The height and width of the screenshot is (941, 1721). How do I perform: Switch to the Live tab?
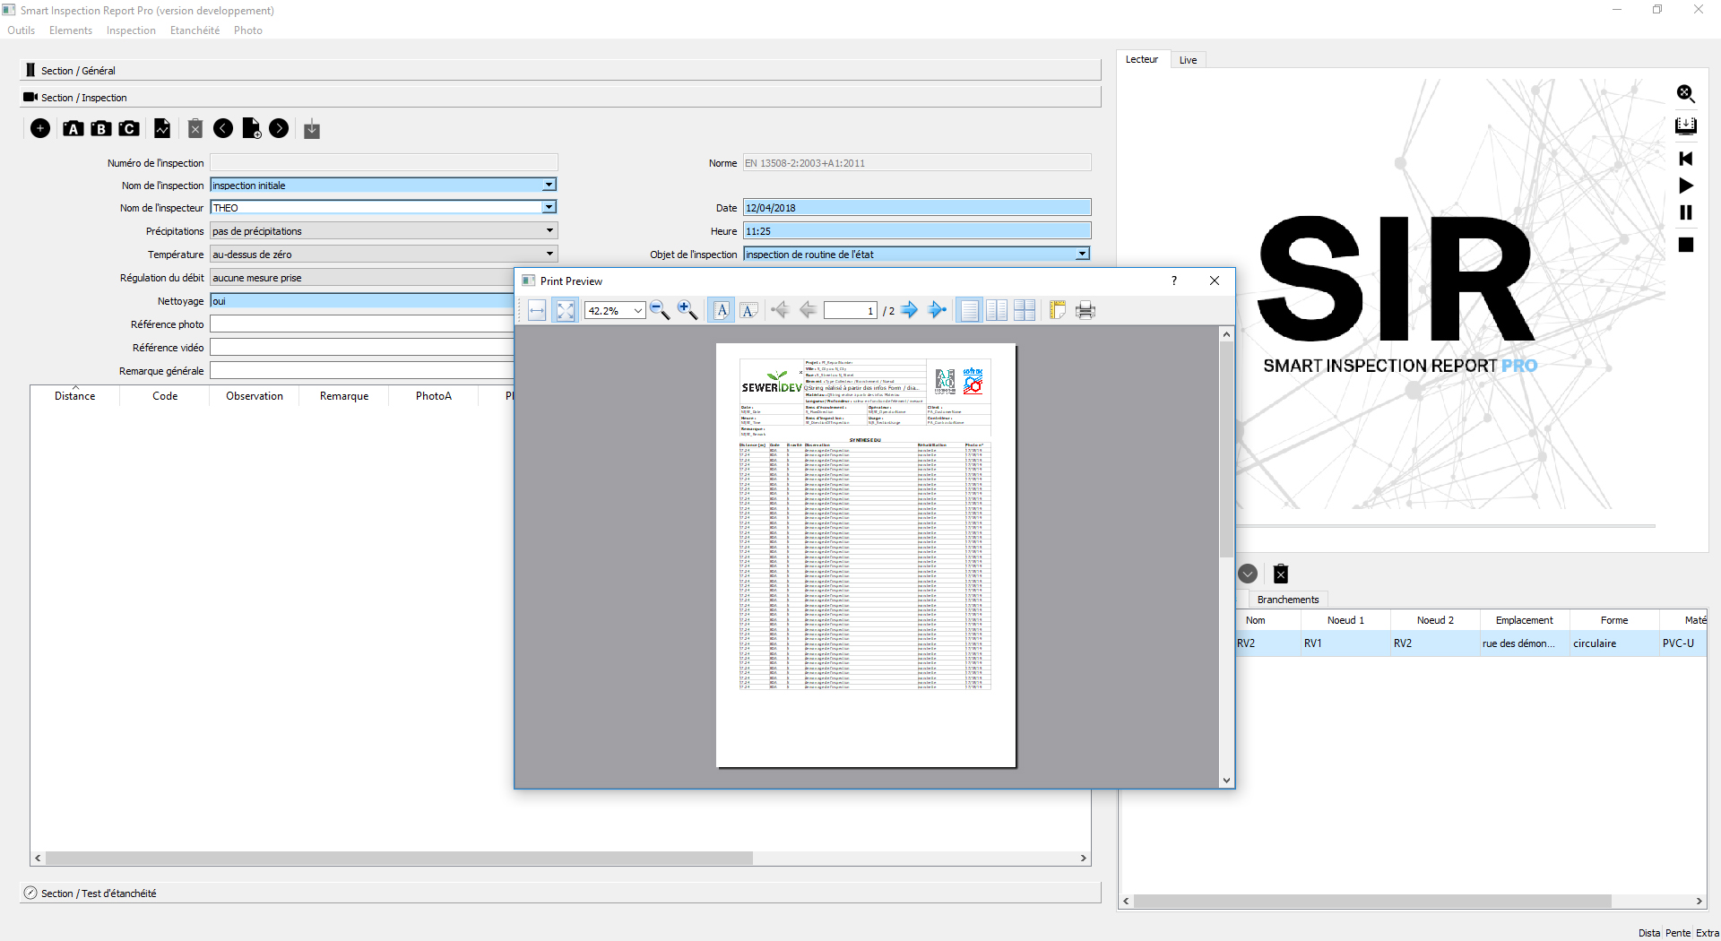point(1188,60)
